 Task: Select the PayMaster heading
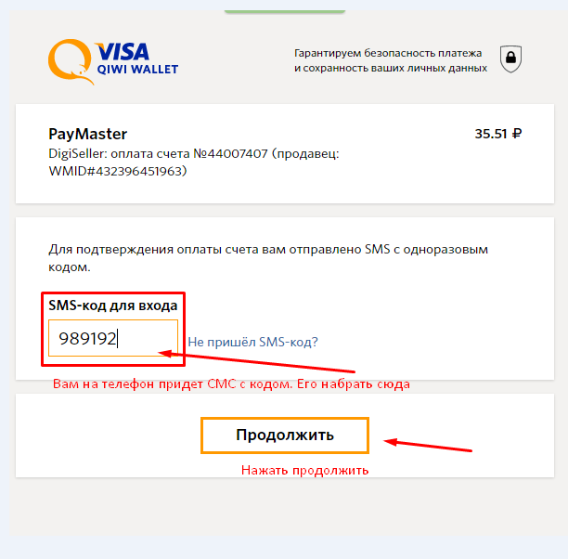point(87,134)
